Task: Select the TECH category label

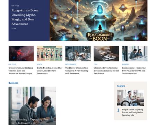Action: [x=96, y=64]
